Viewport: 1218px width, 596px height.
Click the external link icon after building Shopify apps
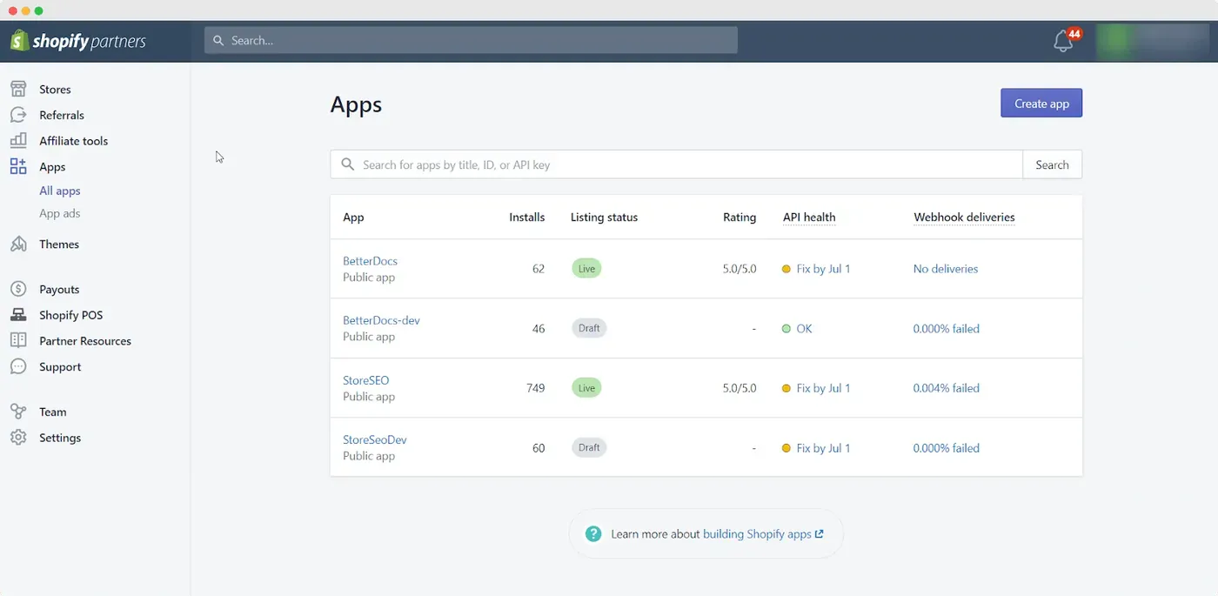[x=820, y=533]
